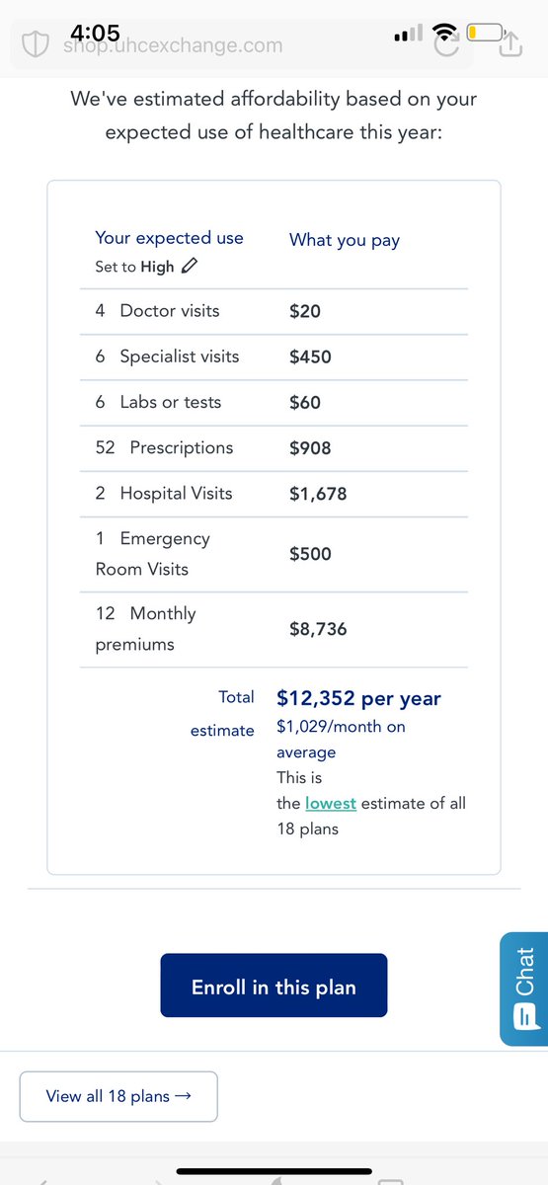Select the Prescriptions row
This screenshot has height=1185, width=548.
274,448
